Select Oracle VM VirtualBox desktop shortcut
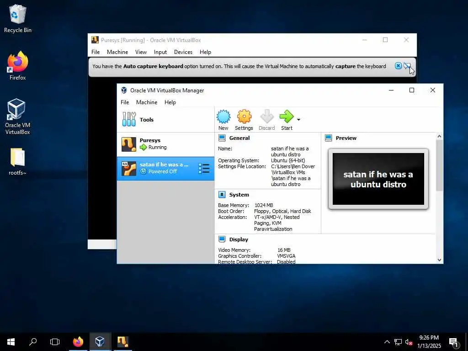 coord(18,117)
